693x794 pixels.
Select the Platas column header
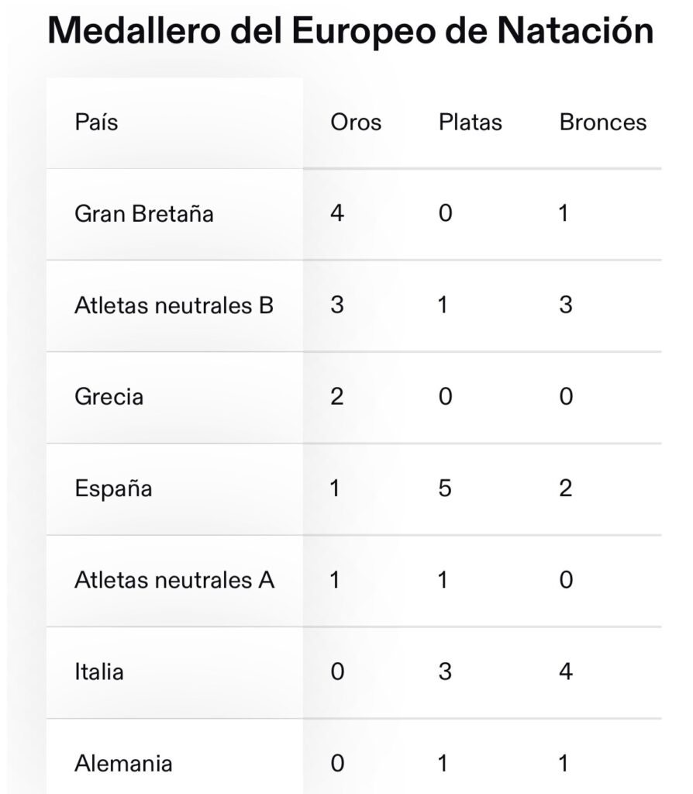471,123
